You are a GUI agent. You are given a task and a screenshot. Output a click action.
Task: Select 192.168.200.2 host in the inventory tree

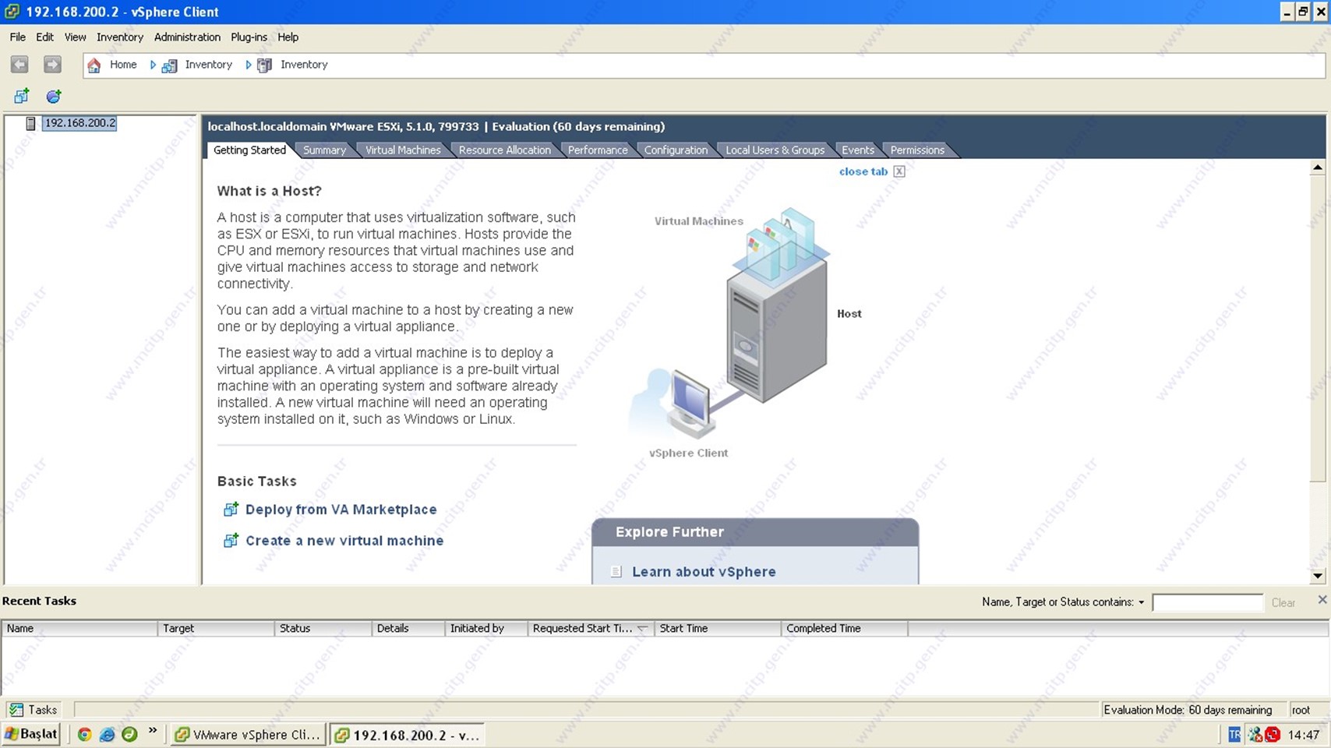click(x=79, y=123)
